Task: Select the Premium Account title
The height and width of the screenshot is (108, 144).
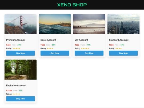Action: (16, 40)
